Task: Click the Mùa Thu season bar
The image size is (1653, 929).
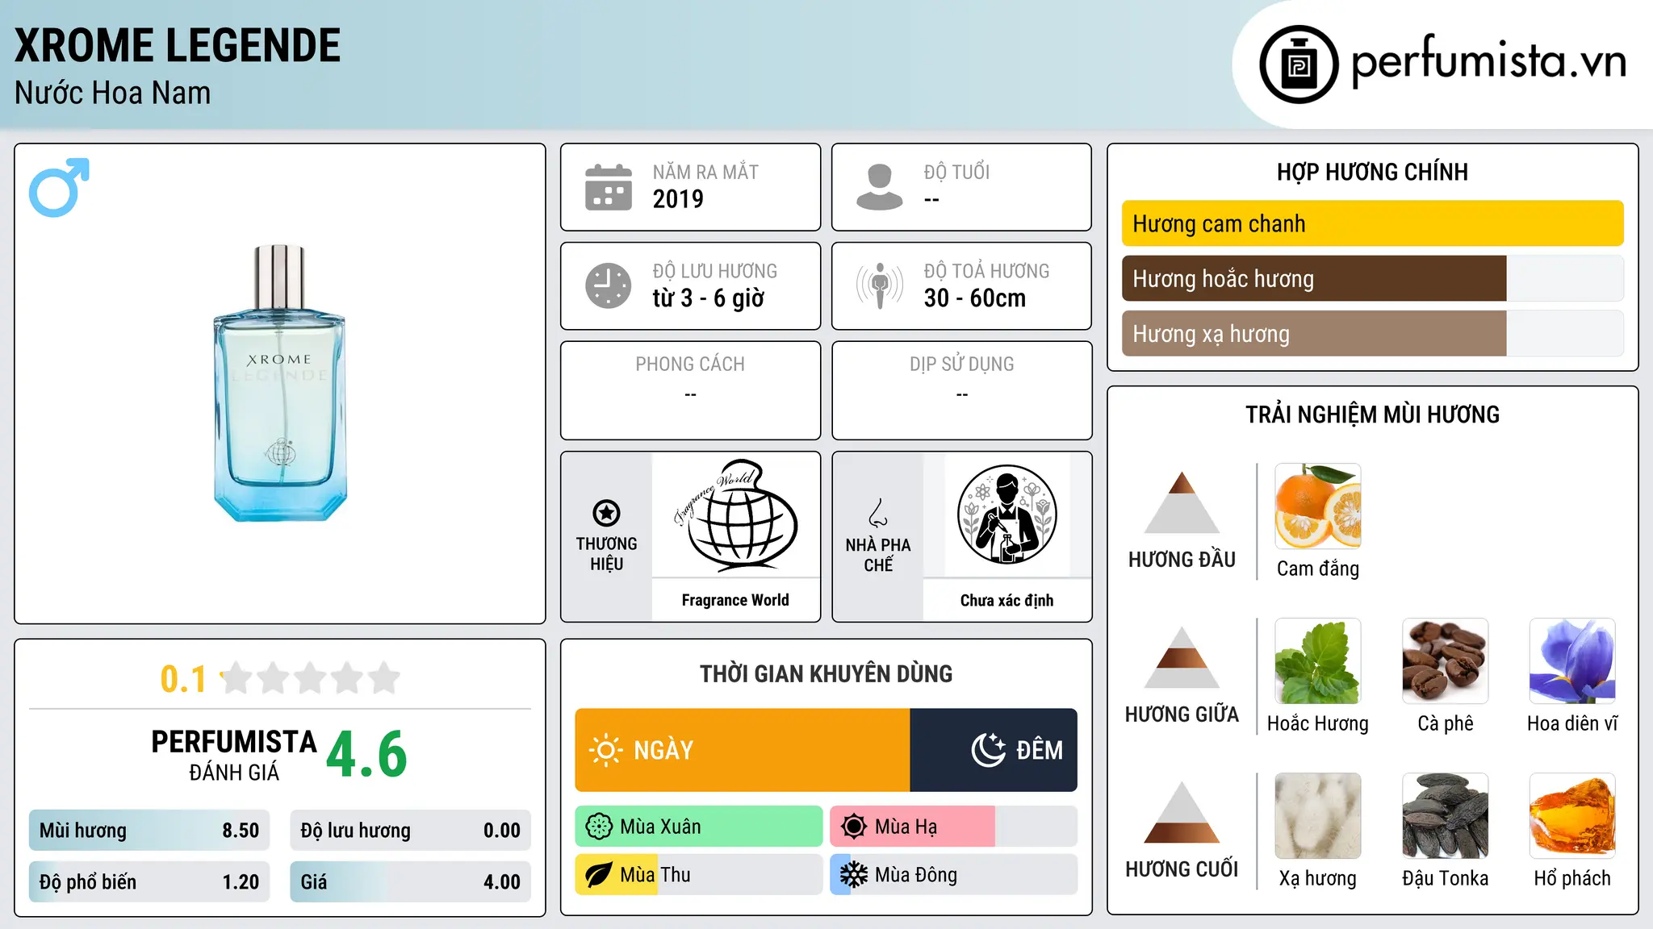Action: [x=699, y=875]
